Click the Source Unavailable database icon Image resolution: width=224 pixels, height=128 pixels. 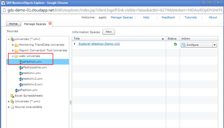click(12, 107)
